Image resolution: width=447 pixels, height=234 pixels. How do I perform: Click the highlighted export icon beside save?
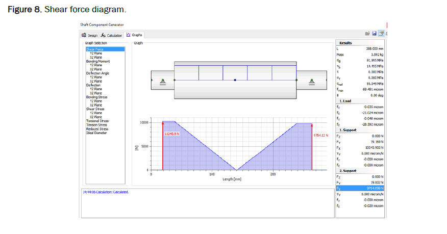pos(381,34)
